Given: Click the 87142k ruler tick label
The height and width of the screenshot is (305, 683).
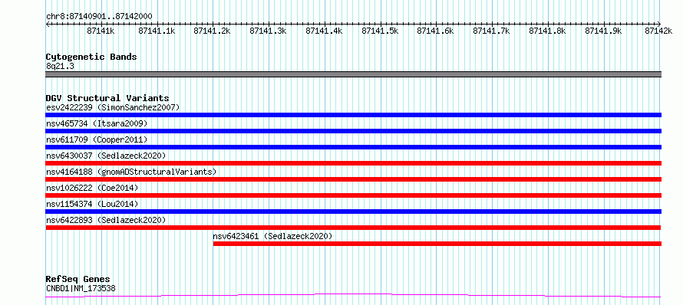Looking at the screenshot, I should coord(658,31).
